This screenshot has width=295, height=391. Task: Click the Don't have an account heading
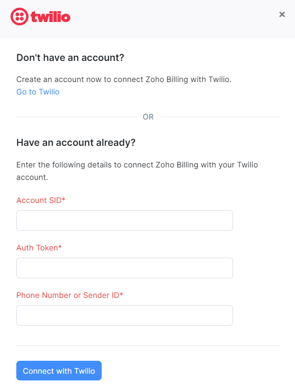pos(69,58)
